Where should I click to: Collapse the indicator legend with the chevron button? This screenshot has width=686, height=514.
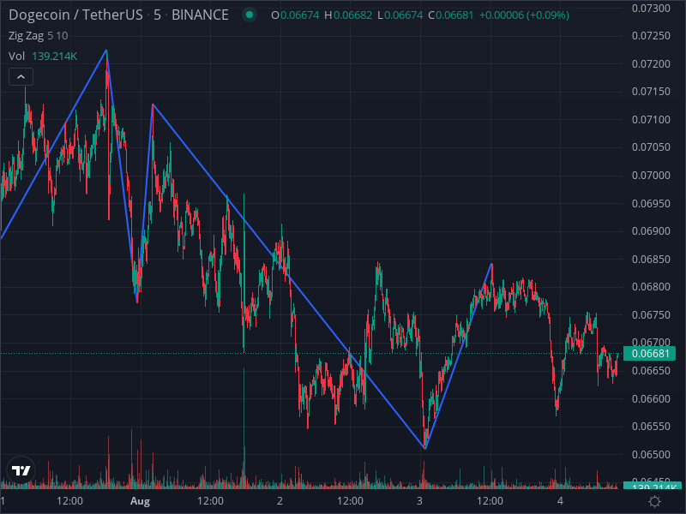click(x=21, y=77)
